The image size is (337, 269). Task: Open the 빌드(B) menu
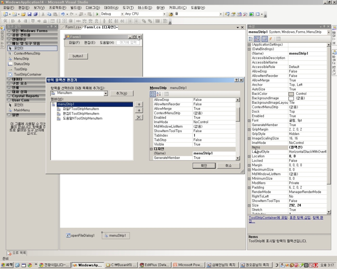76,8
